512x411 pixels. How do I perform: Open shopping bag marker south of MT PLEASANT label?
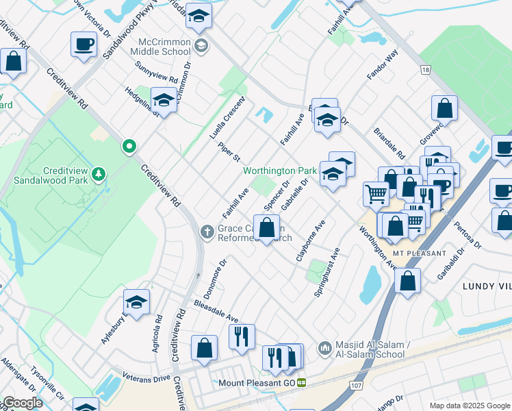pyautogui.click(x=407, y=283)
